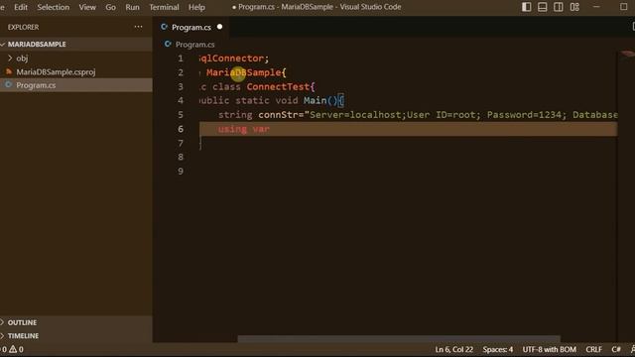Click line number 1 in gutter
This screenshot has width=635, height=357.
[x=181, y=59]
